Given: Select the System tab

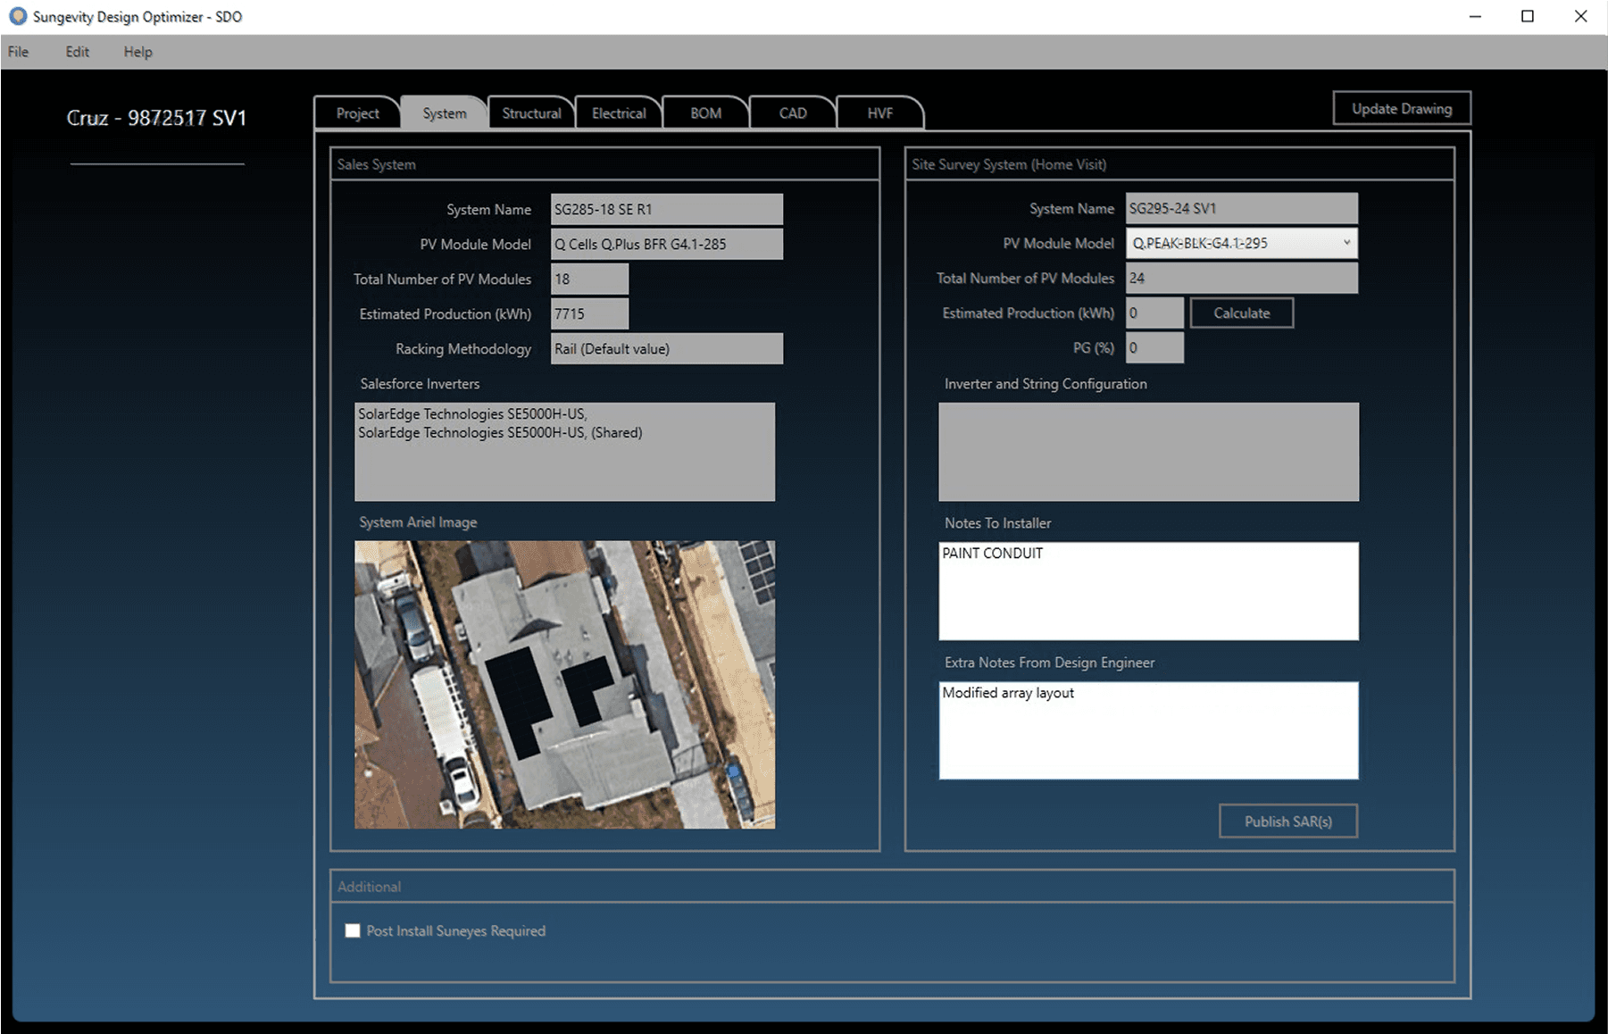Looking at the screenshot, I should [444, 113].
